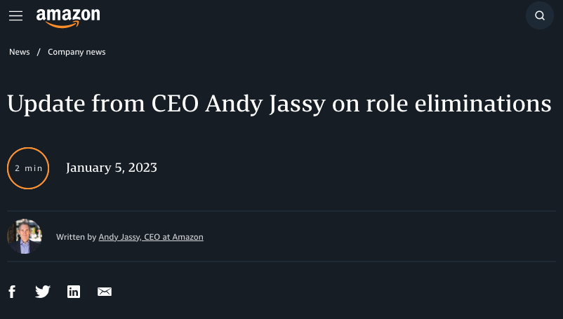Screen dimensions: 563x319
Task: Share article on Twitter
Action: [43, 292]
